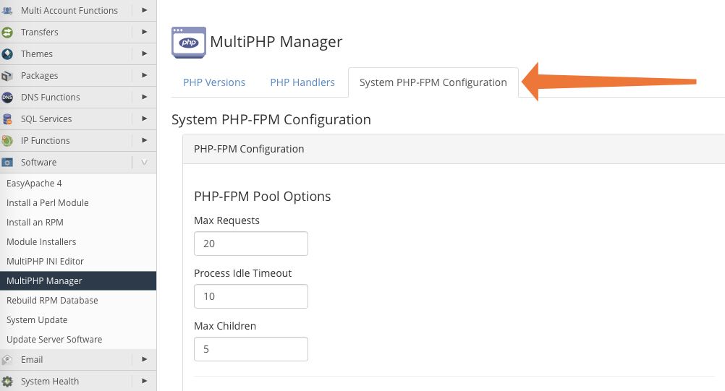This screenshot has width=725, height=391.
Task: Click the Max Requests input field
Action: (x=250, y=244)
